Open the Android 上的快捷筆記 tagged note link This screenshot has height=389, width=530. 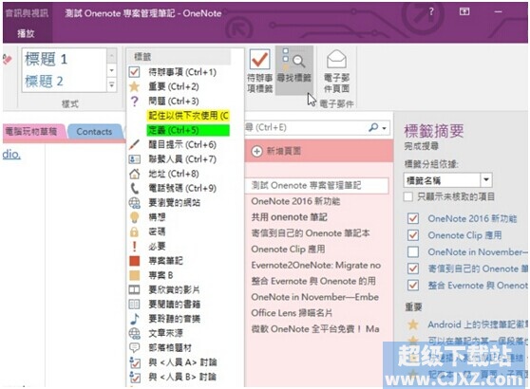pyautogui.click(x=477, y=324)
